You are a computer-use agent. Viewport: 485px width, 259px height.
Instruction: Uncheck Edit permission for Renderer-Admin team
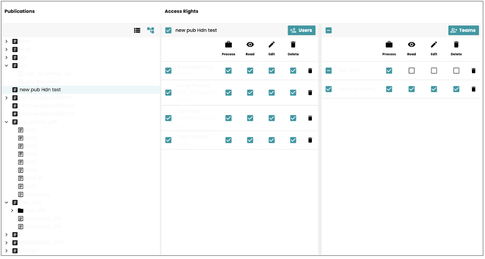coord(434,89)
